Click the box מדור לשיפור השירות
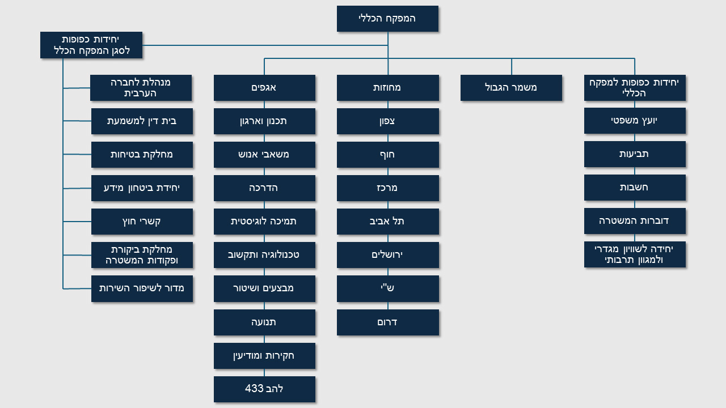Viewport: 726px width, 408px height. [x=142, y=288]
